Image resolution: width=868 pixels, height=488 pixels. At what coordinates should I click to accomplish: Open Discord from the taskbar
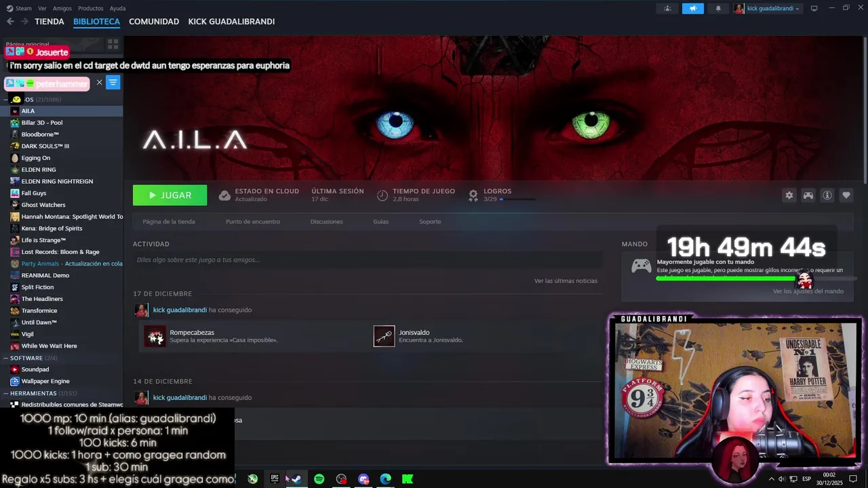[x=363, y=479]
